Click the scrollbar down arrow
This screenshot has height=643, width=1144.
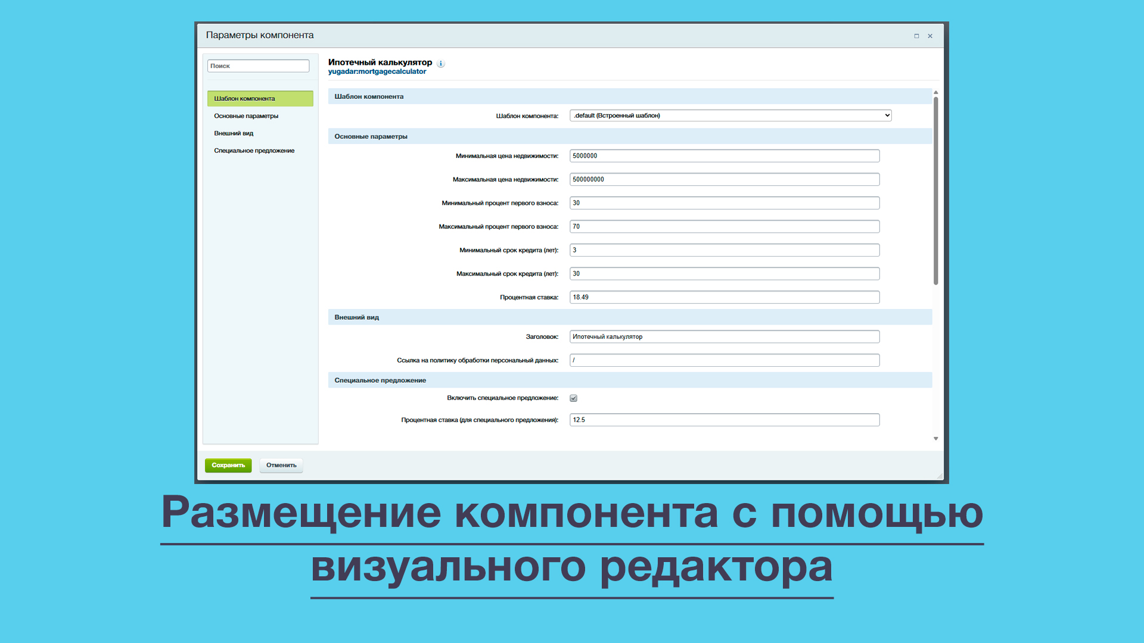(935, 438)
